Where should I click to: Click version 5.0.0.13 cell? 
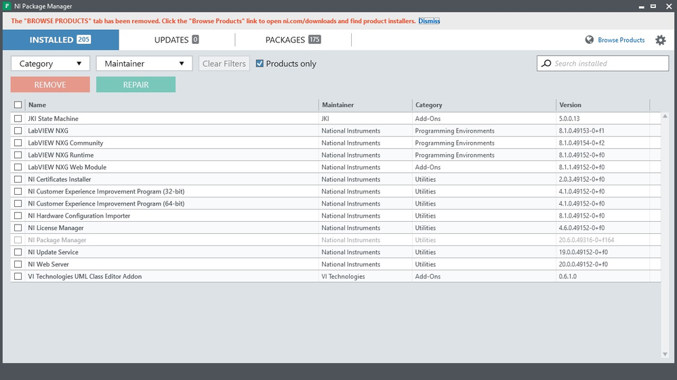569,118
